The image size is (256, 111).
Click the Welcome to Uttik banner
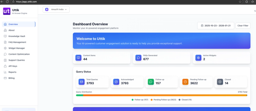162,41
